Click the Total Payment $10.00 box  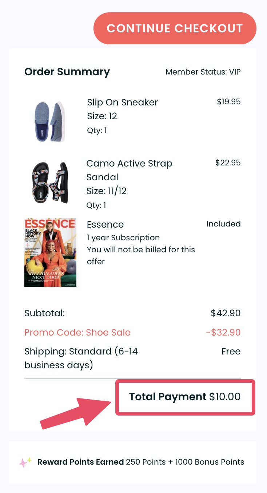tap(185, 397)
